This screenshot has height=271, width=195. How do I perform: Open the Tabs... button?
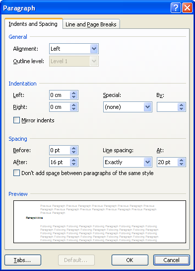coord(23,260)
